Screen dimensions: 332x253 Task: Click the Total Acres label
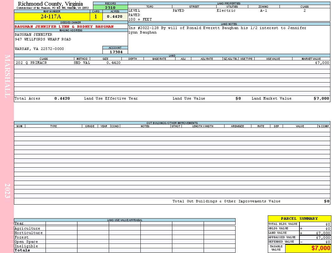pos(27,98)
